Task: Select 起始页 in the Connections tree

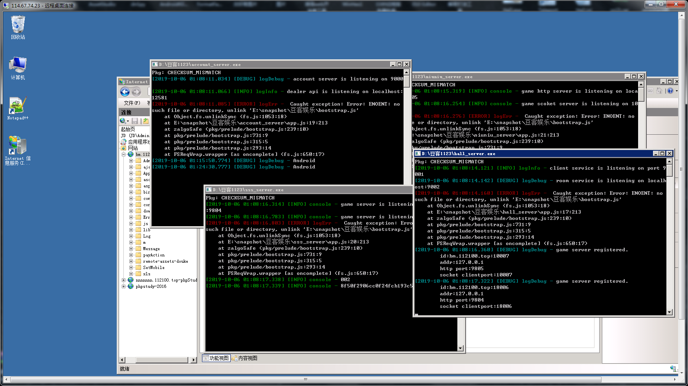Action: [x=128, y=129]
